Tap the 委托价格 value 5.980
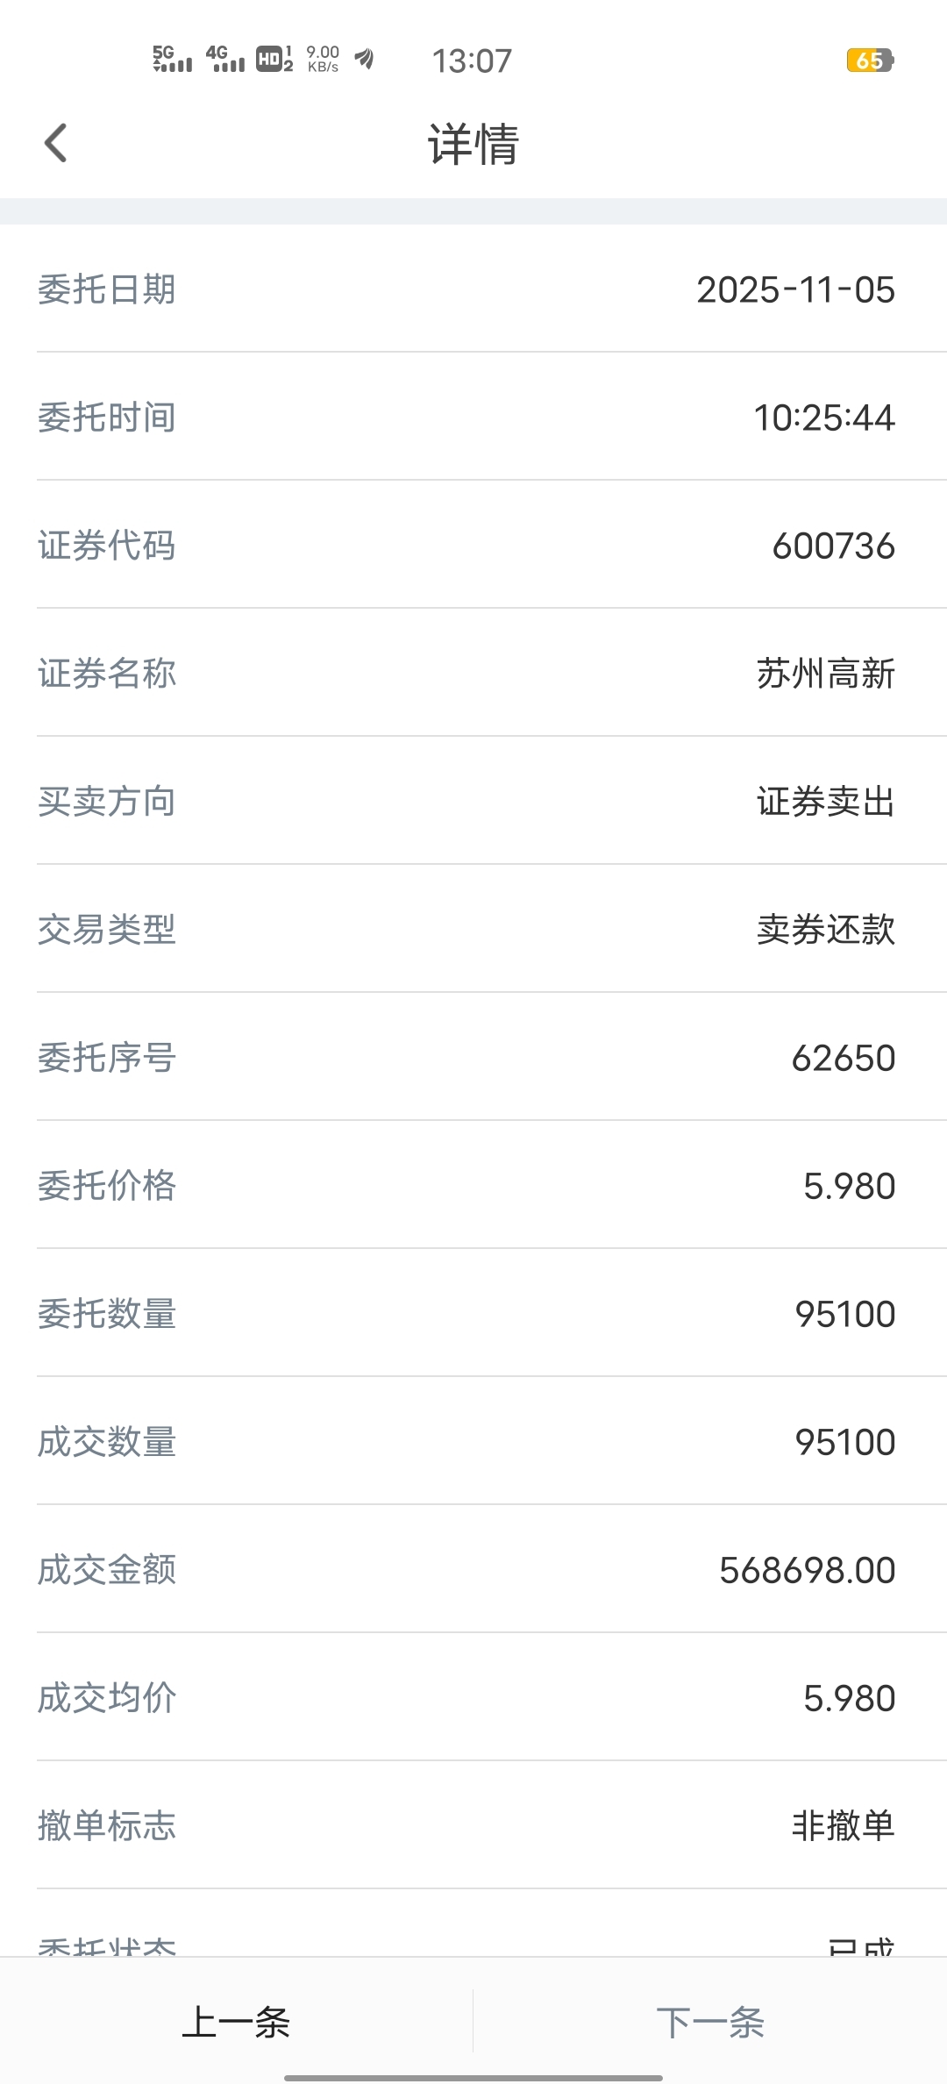The height and width of the screenshot is (2084, 947). click(849, 1186)
